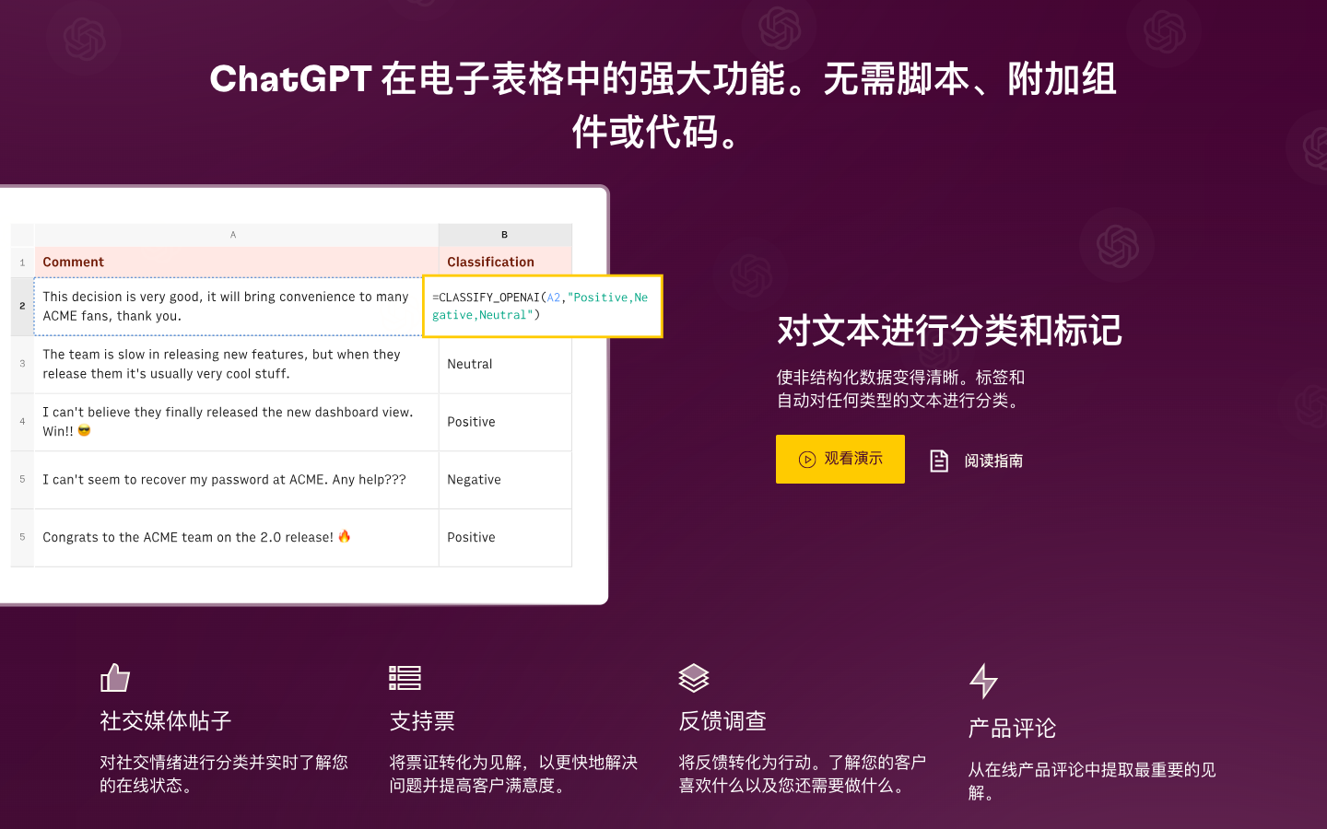Click comment about new dashboard view
Screen dimensions: 1327x829
[x=236, y=422]
